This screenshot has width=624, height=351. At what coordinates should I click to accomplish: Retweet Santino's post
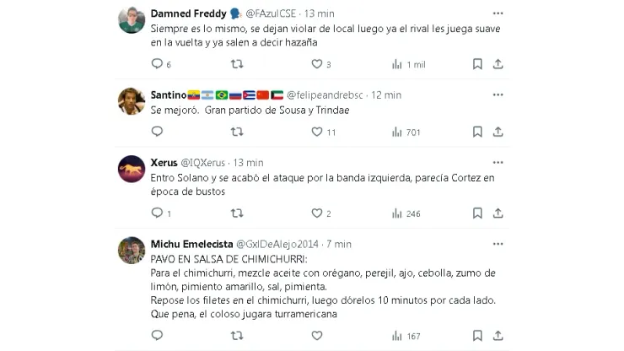(x=237, y=132)
